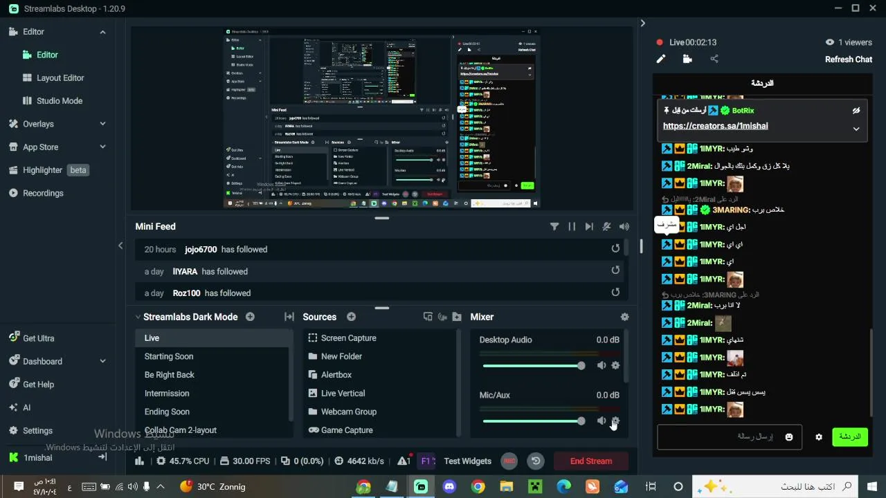Click the camera icon in chat header
Screen dimensions: 886x498
coord(687,59)
